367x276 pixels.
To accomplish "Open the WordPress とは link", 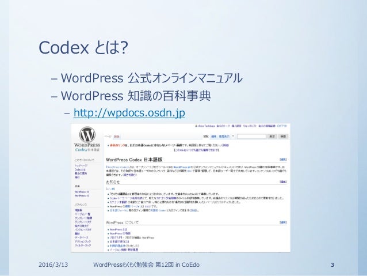I will pyautogui.click(x=118, y=229).
